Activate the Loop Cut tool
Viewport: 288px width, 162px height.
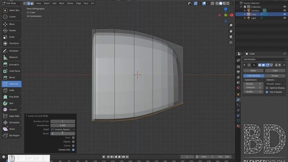pos(11,84)
